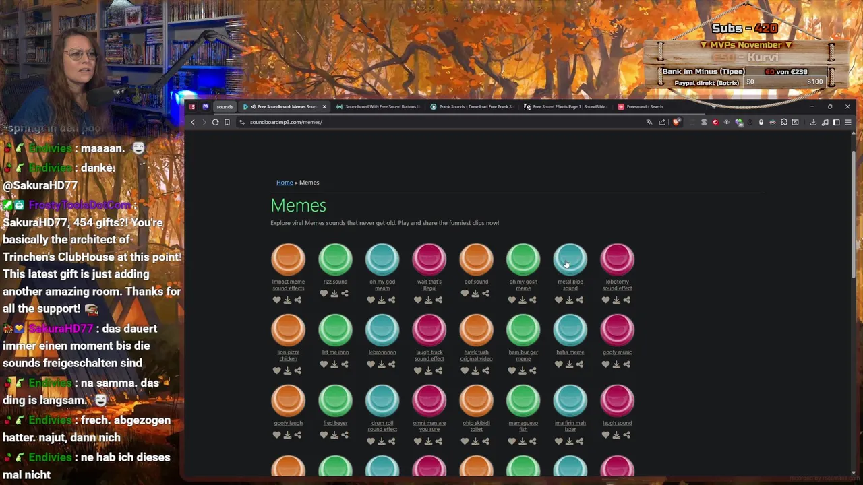This screenshot has height=485, width=863.
Task: Play the pink omni man are you sure button
Action: point(429,401)
